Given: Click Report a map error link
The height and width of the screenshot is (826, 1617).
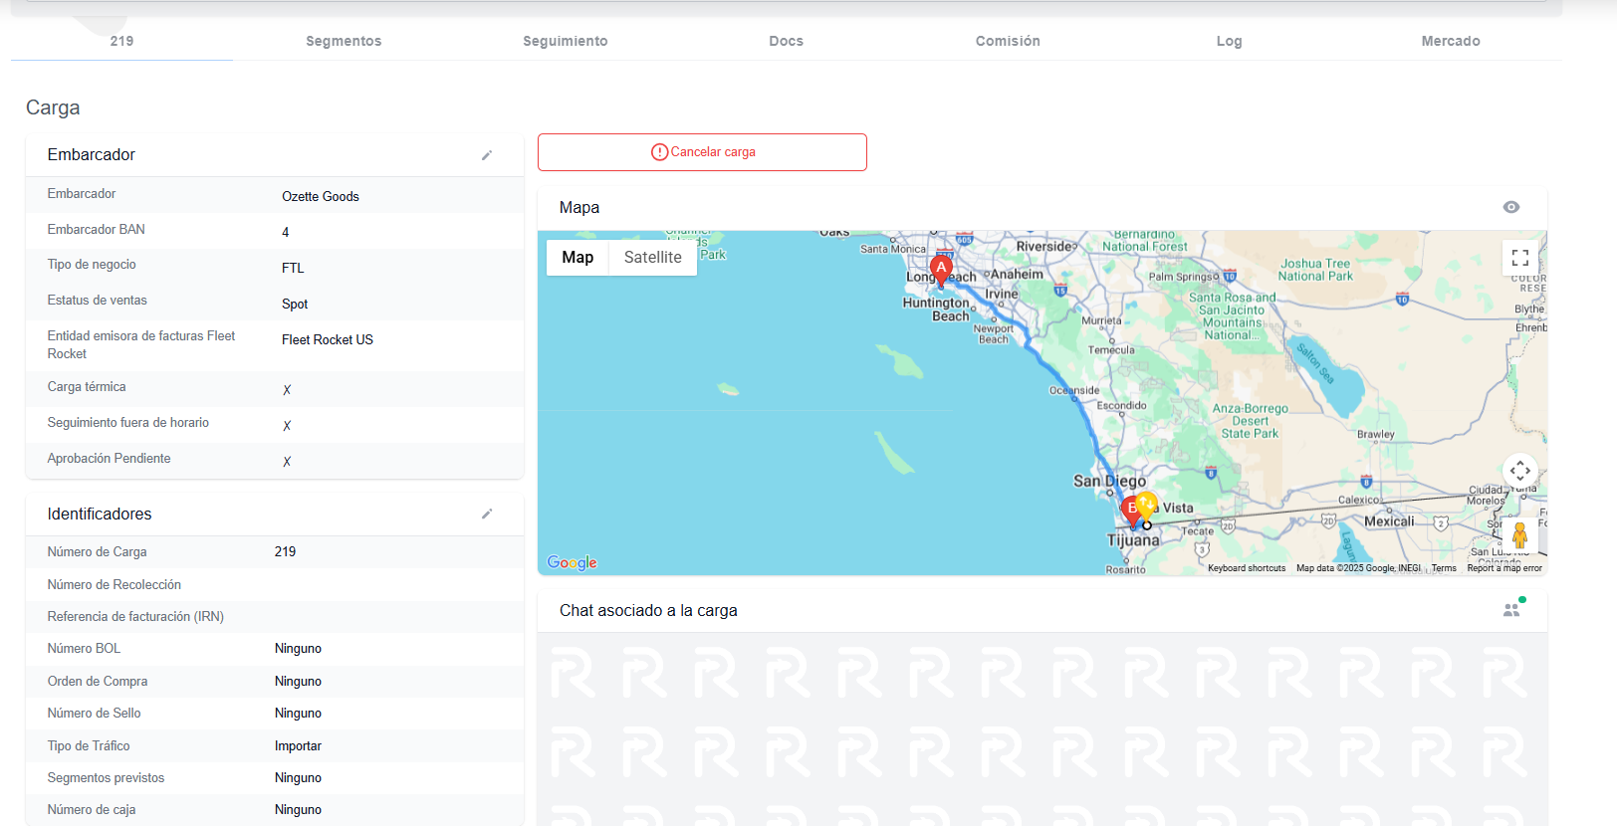Looking at the screenshot, I should tap(1504, 568).
